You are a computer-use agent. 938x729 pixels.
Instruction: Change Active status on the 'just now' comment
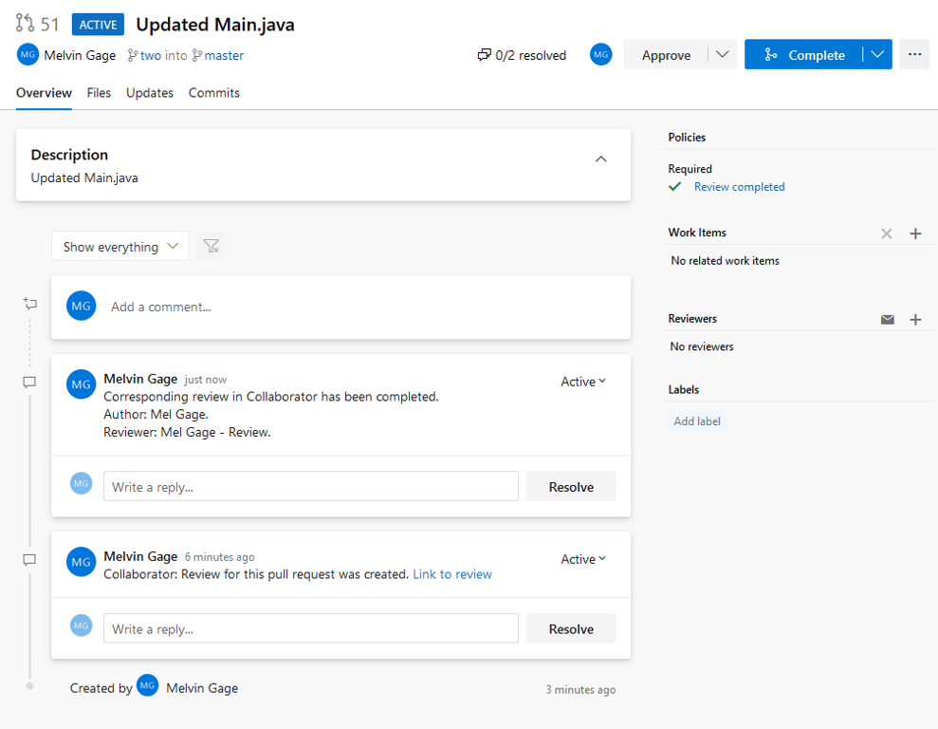coord(583,382)
